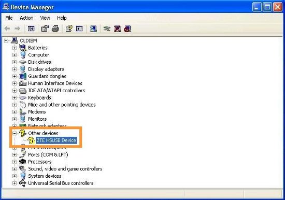Collapse the Other devices category

click(15, 133)
